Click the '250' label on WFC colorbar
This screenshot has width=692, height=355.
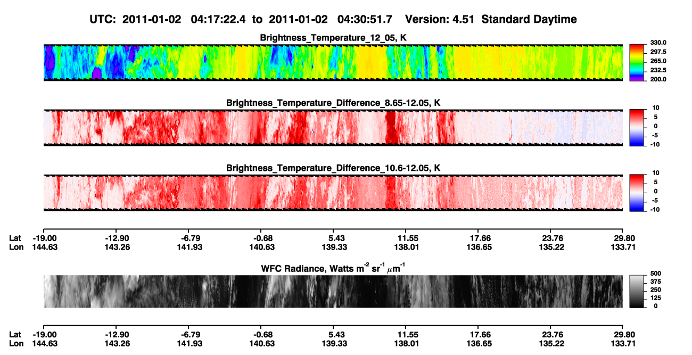[x=655, y=290]
